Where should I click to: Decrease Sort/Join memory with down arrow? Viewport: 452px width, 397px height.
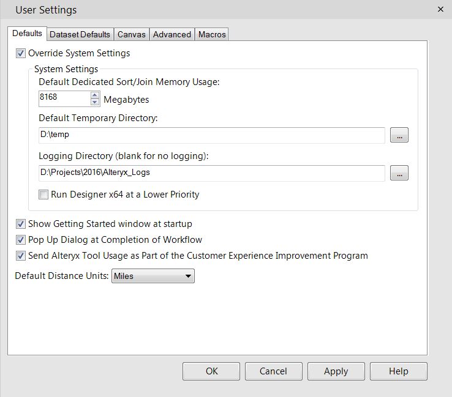click(x=95, y=102)
